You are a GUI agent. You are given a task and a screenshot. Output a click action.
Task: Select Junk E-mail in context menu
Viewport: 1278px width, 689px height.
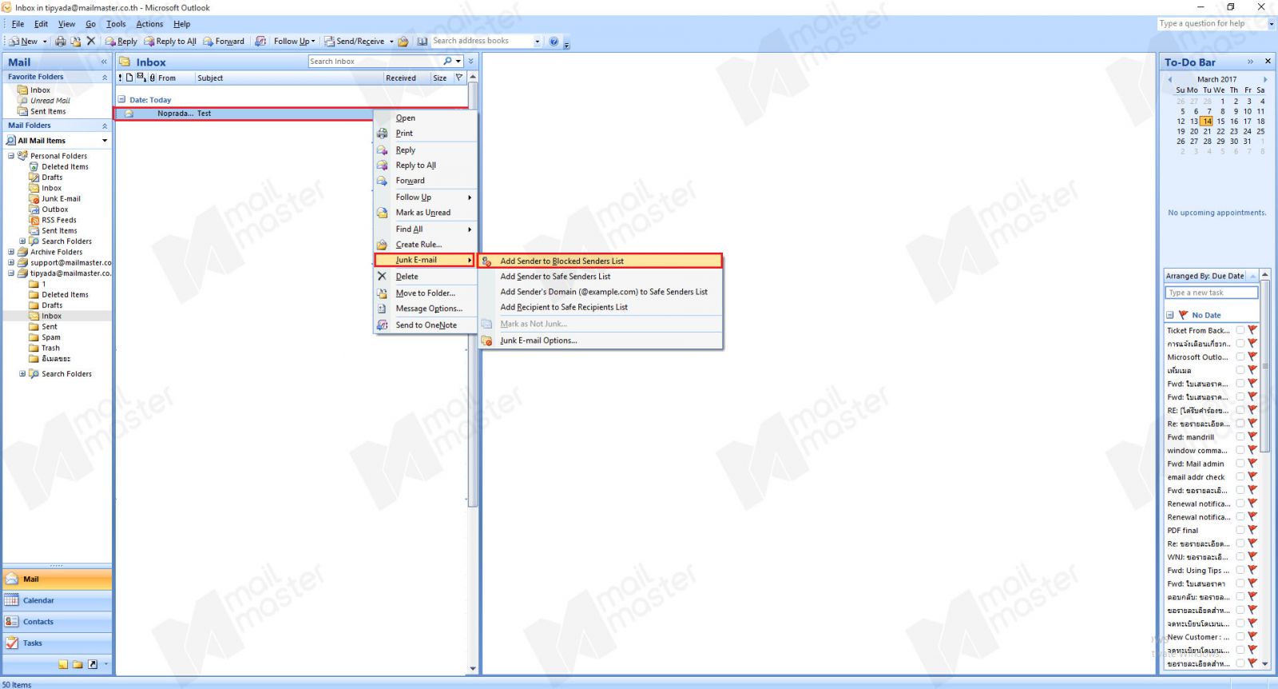click(424, 260)
